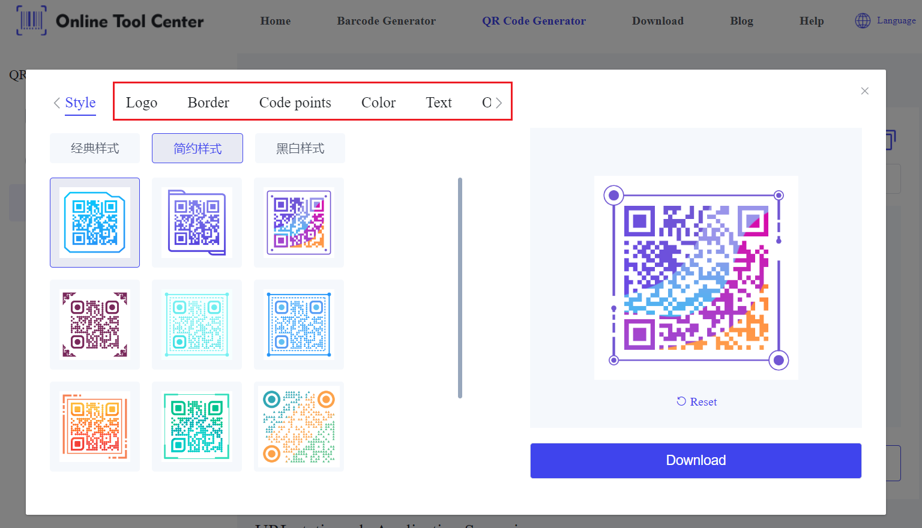Select the Style tab
The image size is (922, 528).
pos(80,103)
